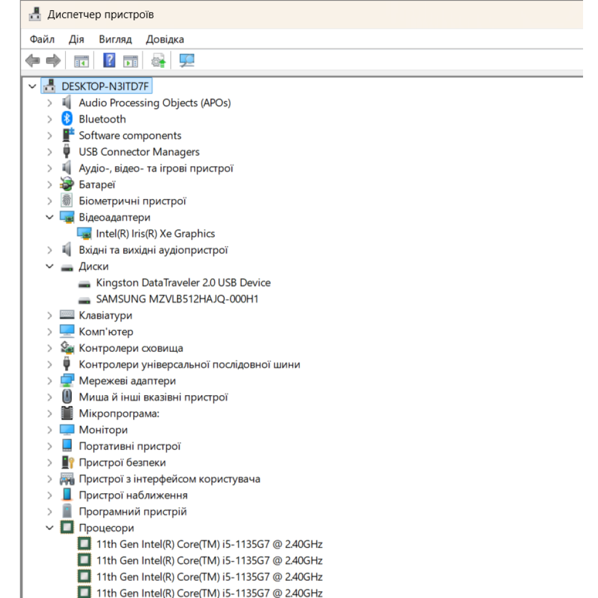Viewport: 598px width, 598px height.
Task: Select Kingston DataTraveler 2.0 USB Device
Action: click(183, 283)
